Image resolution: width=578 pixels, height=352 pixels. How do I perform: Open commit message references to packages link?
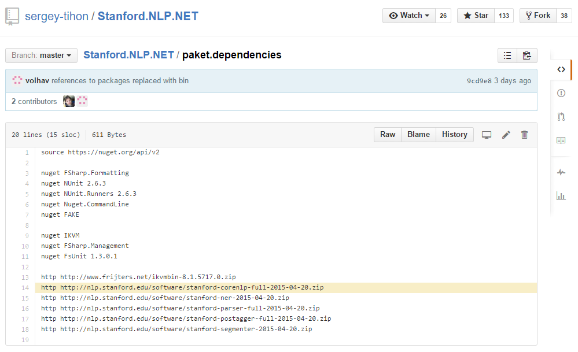120,81
